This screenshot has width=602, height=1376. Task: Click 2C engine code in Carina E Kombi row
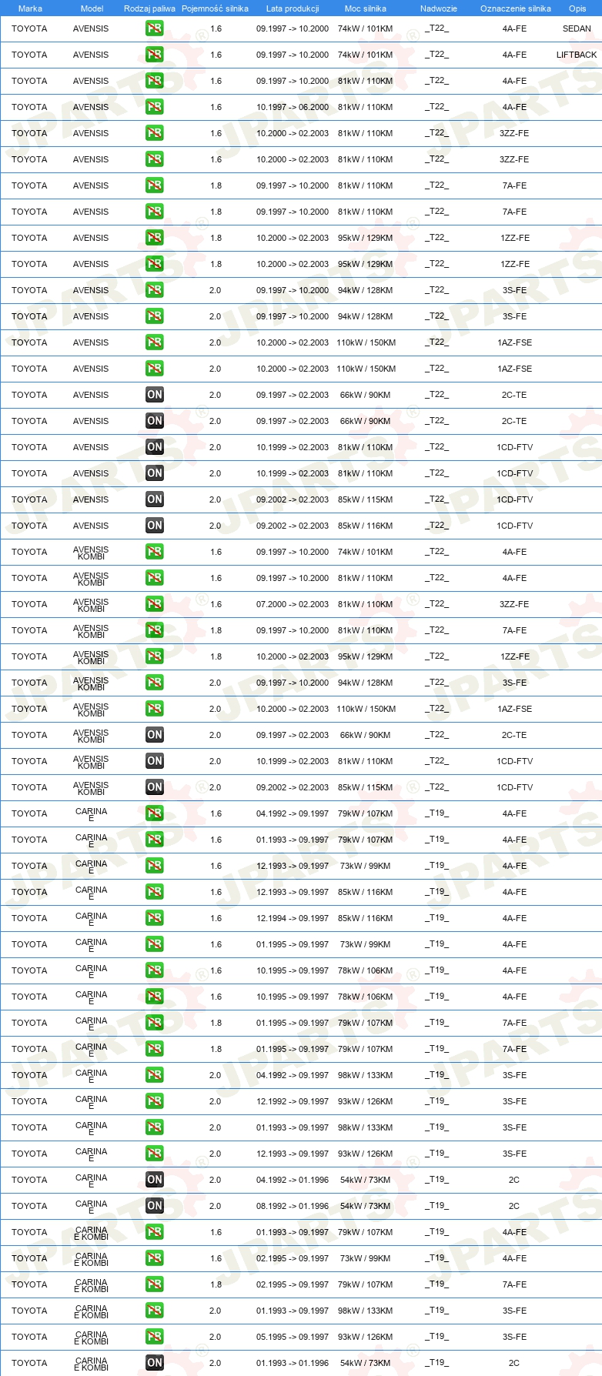coord(514,1363)
